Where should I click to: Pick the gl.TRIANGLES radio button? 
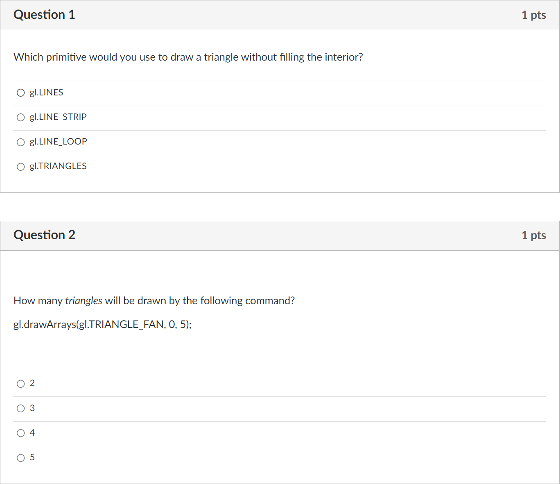pyautogui.click(x=20, y=167)
